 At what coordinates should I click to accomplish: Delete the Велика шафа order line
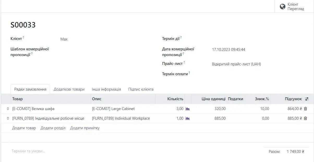coord(305,109)
